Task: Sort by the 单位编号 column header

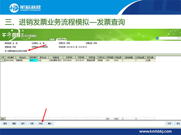Action: (x=11, y=58)
